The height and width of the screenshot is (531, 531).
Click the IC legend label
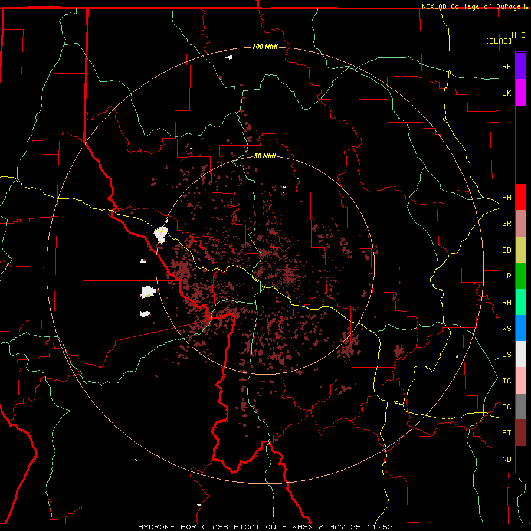click(x=506, y=381)
